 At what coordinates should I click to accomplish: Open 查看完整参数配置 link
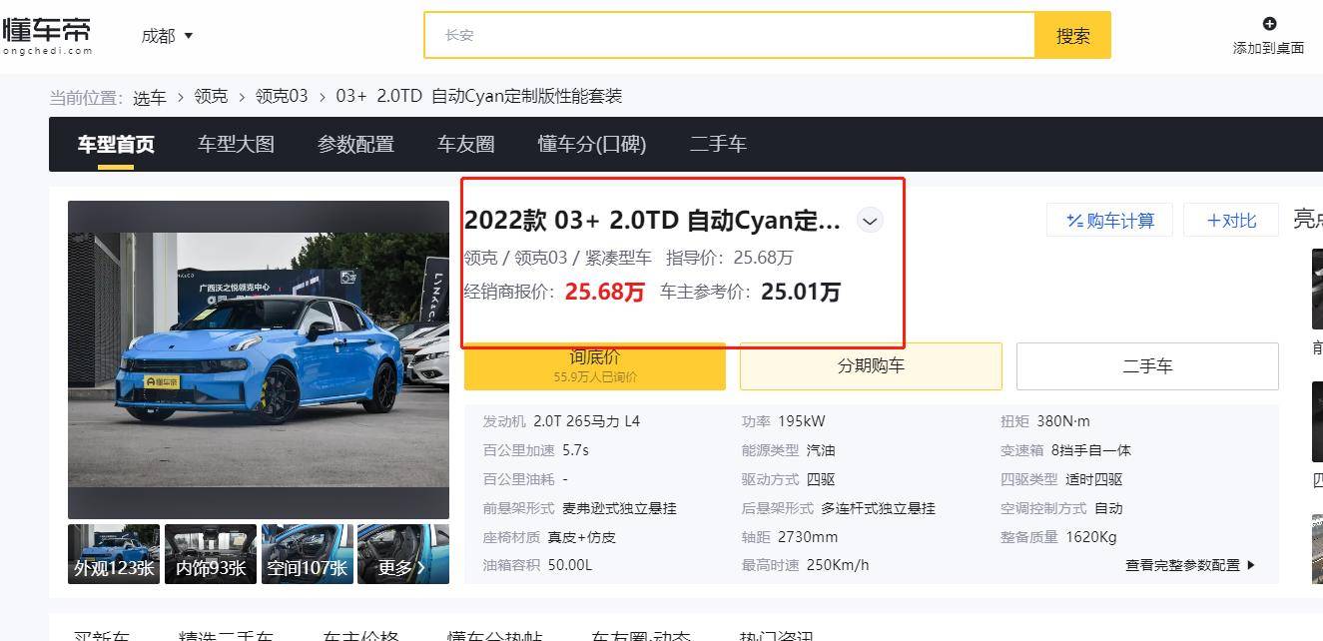[x=1190, y=565]
